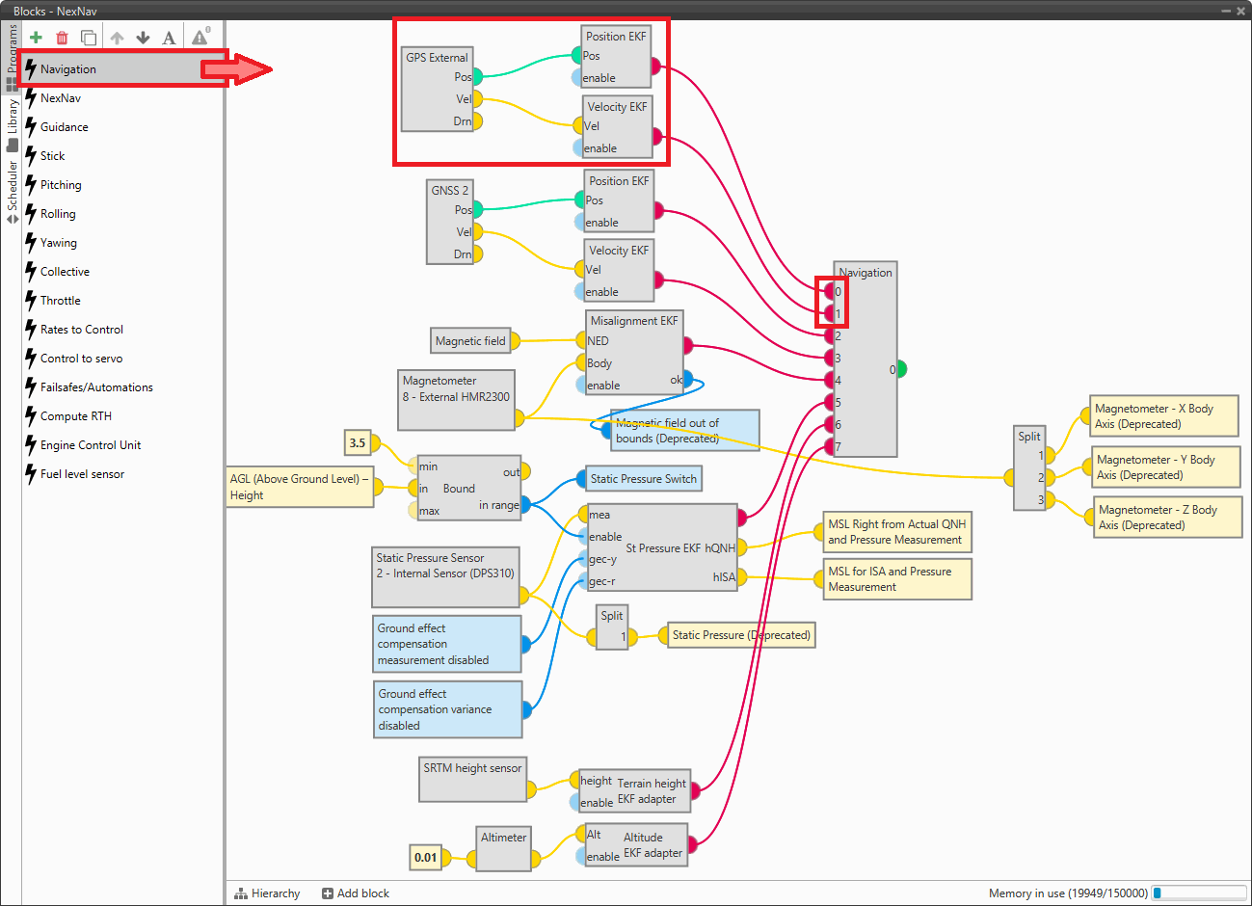1252x906 pixels.
Task: Click the Memory in use progress bar
Action: (1199, 893)
